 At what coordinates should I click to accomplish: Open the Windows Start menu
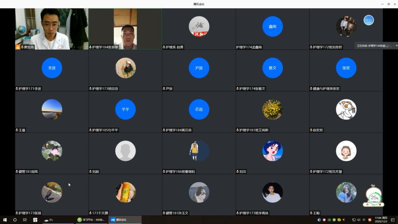click(x=5, y=220)
